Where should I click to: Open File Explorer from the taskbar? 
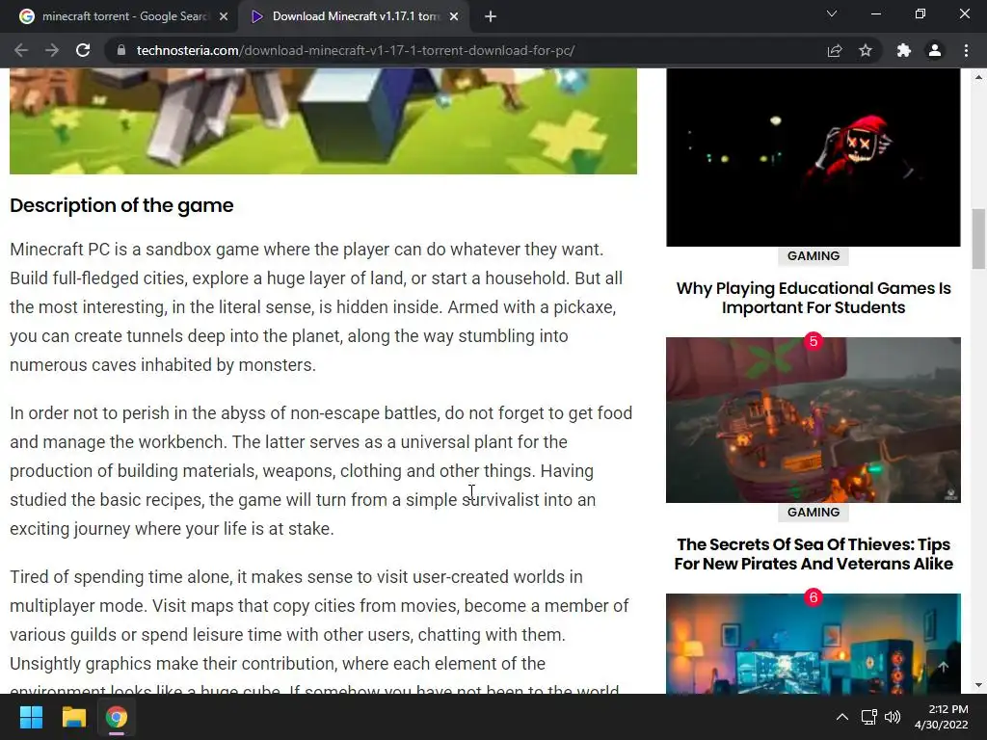tap(73, 717)
